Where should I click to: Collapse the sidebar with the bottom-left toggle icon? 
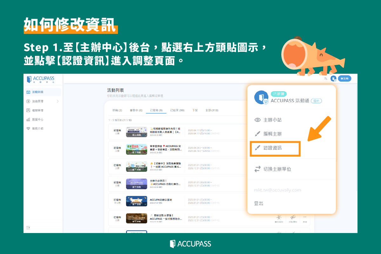click(x=28, y=228)
